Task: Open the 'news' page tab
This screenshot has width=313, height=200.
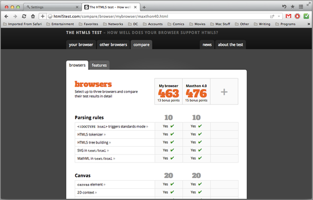Action: 207,45
